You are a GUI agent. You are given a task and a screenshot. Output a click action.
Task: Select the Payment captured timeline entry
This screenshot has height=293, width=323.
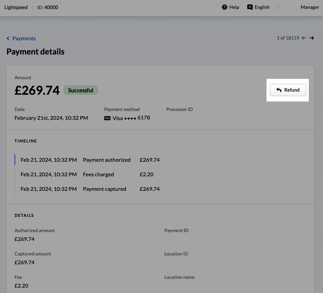tap(105, 189)
